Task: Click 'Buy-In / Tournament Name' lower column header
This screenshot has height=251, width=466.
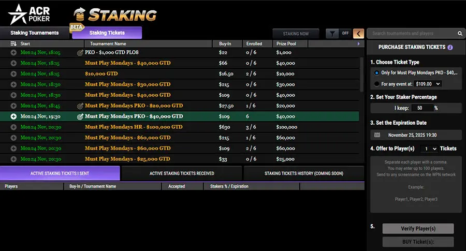Action: click(113, 186)
